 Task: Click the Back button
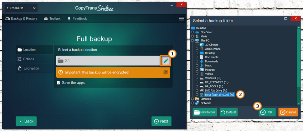point(26,121)
